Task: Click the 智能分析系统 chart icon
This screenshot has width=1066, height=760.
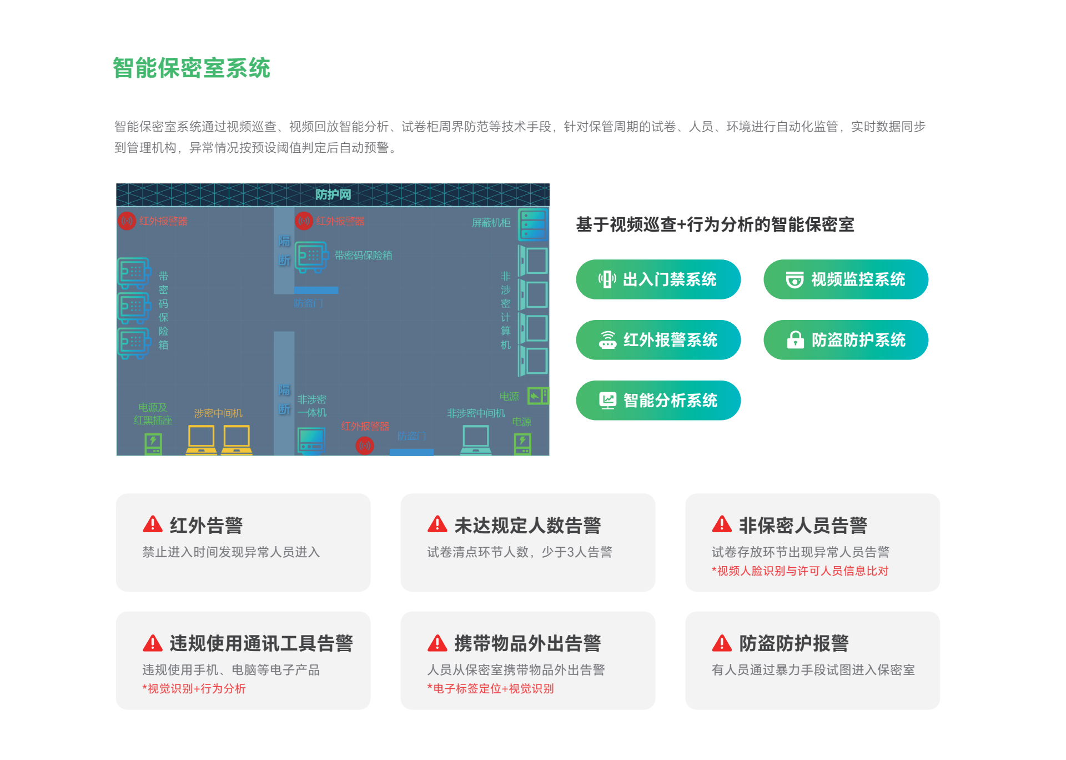Action: 607,400
